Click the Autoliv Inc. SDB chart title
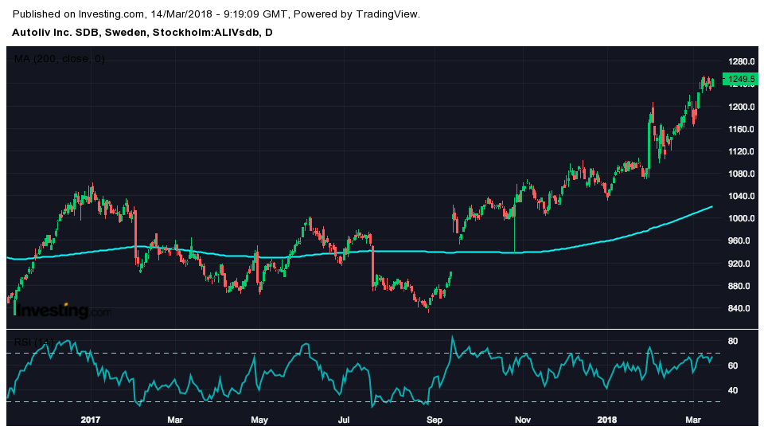 [142, 33]
